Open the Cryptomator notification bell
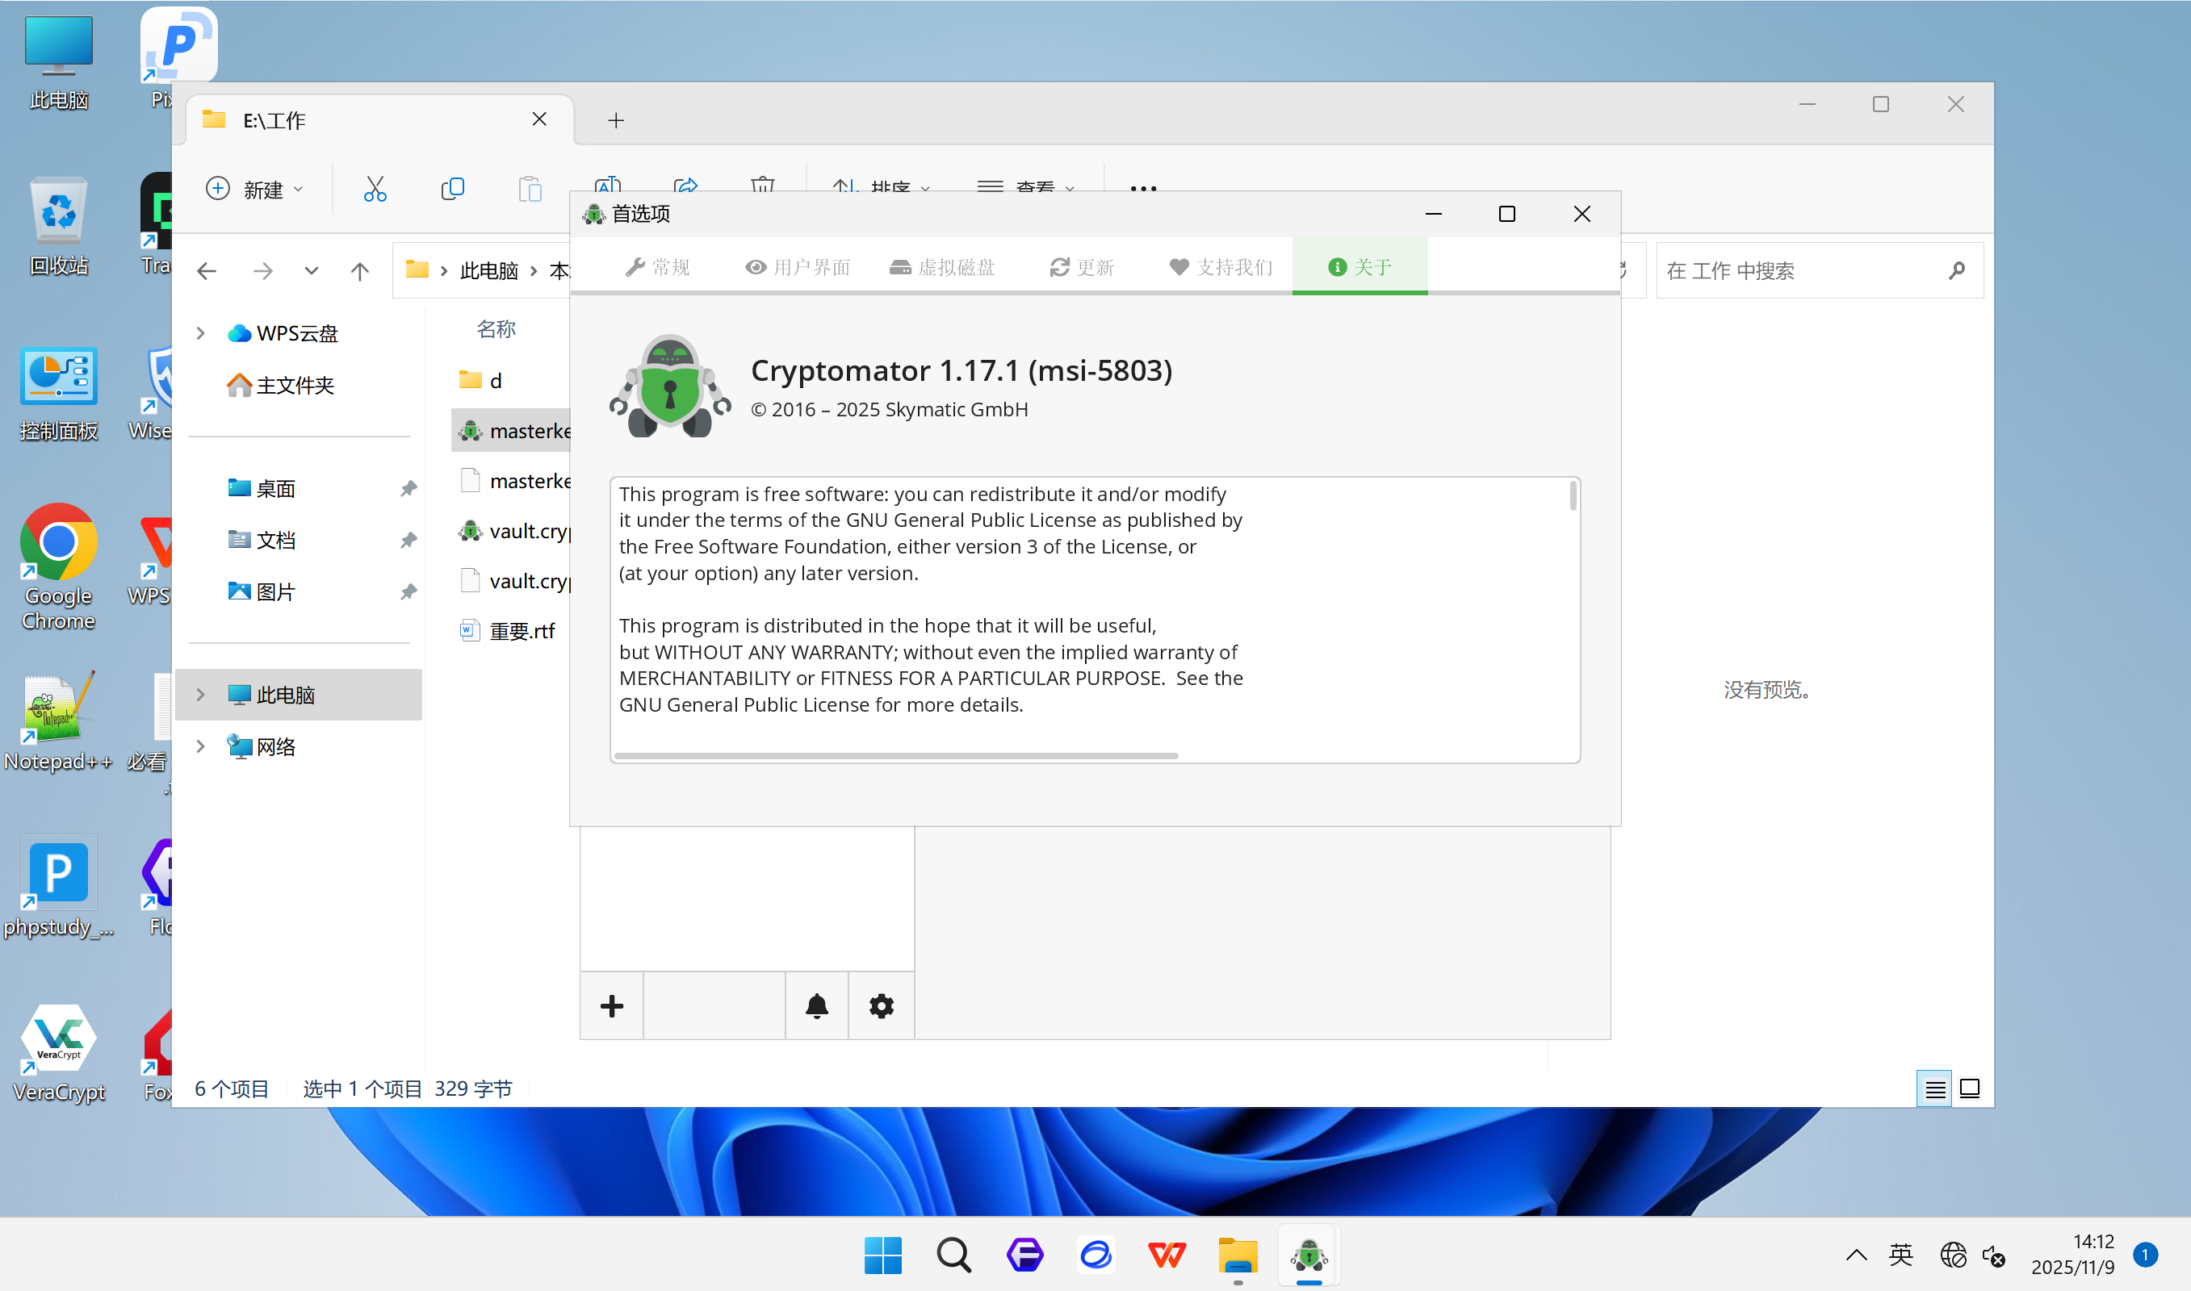Viewport: 2191px width, 1291px height. tap(816, 1005)
